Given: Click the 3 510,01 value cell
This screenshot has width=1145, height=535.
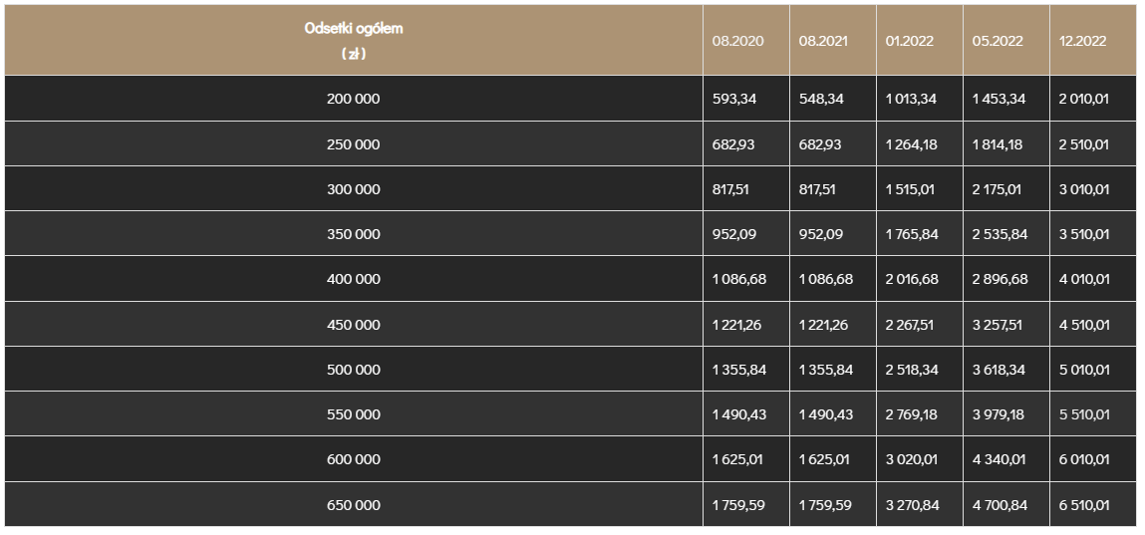Looking at the screenshot, I should tap(1084, 234).
